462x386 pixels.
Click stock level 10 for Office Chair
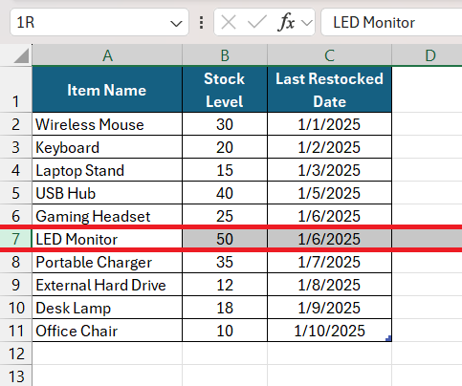pos(225,331)
